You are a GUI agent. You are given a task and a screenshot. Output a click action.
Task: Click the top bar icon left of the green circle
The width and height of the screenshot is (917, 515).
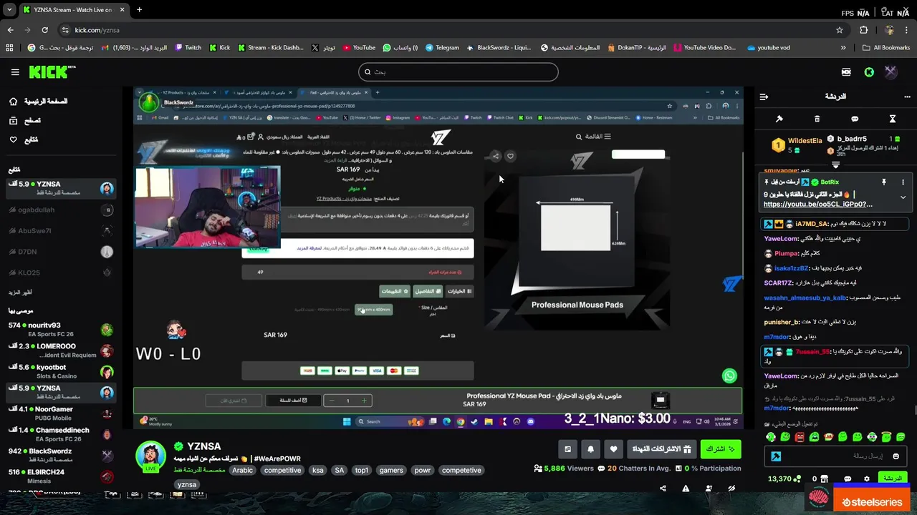846,72
